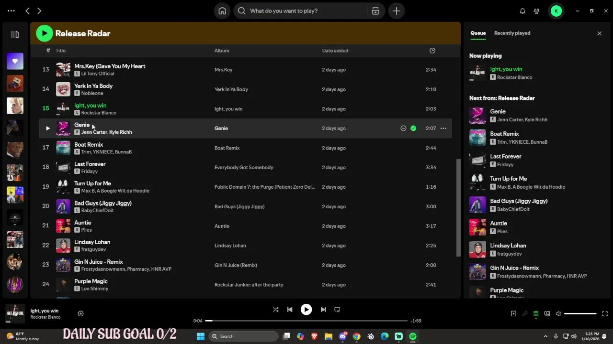Click the Auntie cover in the queue
This screenshot has width=613, height=344.
point(477,227)
